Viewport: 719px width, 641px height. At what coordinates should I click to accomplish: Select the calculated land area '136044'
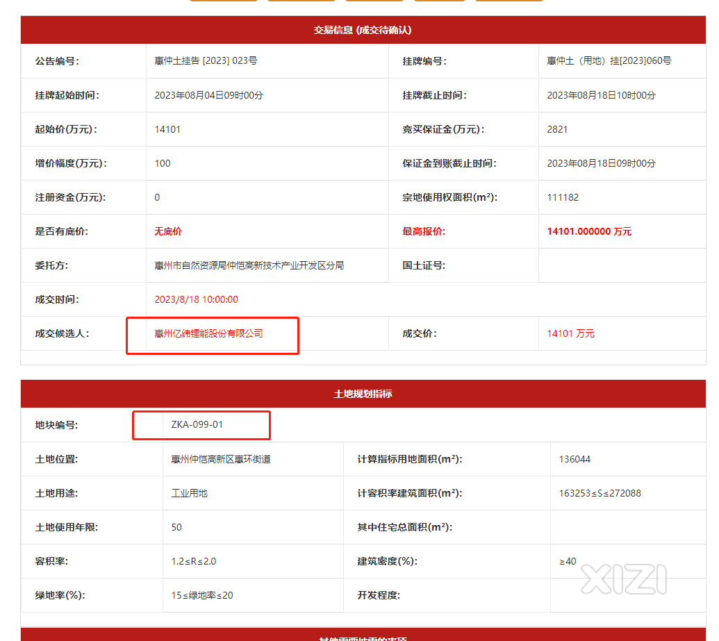click(575, 460)
